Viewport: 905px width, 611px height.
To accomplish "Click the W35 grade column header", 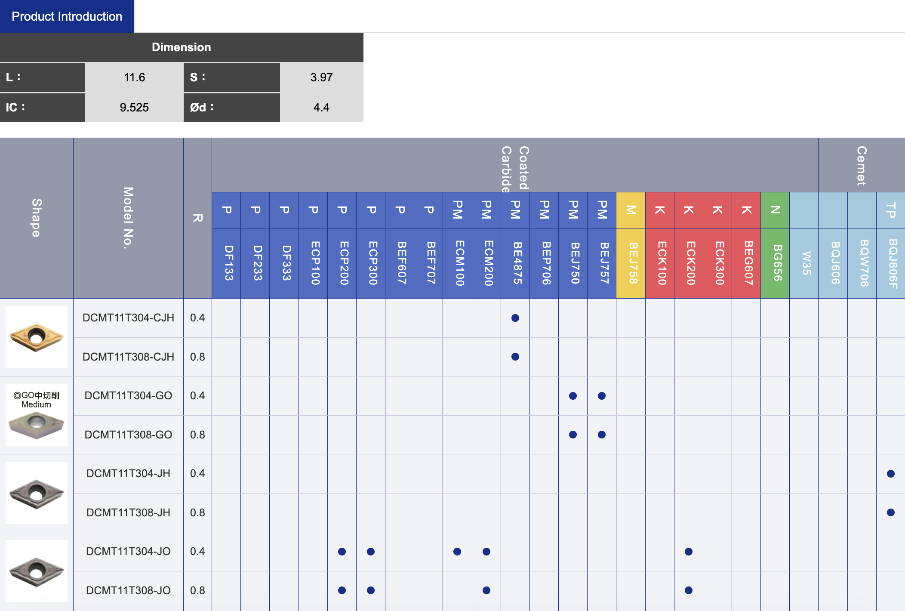I will [804, 263].
